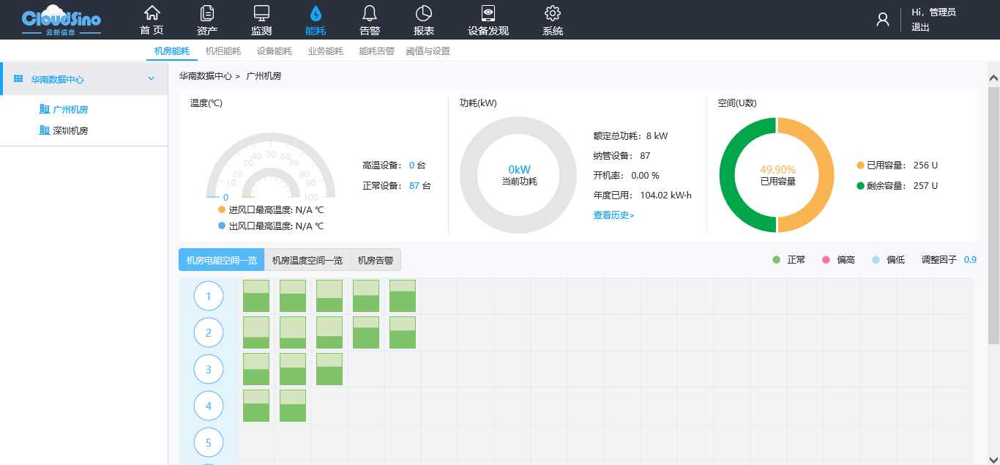Screen dimensions: 1000x465
Task: Click the 资产 assets icon
Action: point(207,14)
